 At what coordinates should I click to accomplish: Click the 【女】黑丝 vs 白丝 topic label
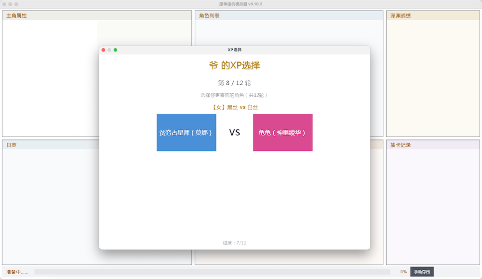[235, 107]
